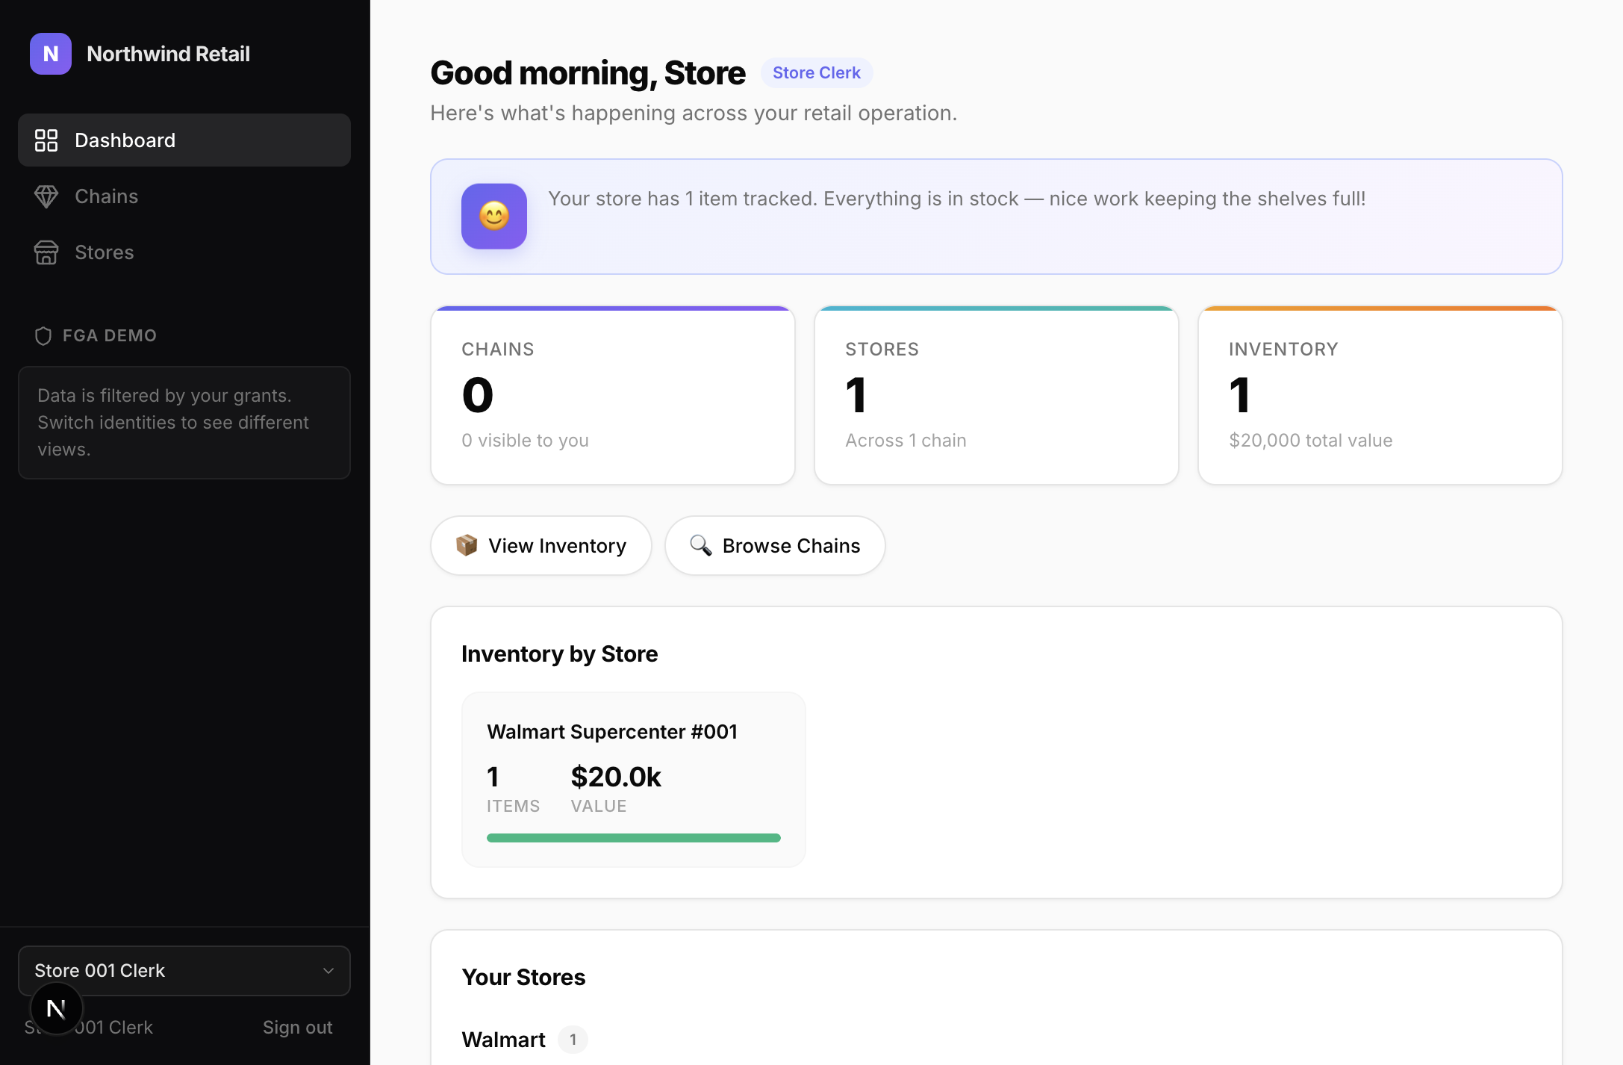Click the Chains diamond icon
The width and height of the screenshot is (1623, 1065).
(x=46, y=196)
